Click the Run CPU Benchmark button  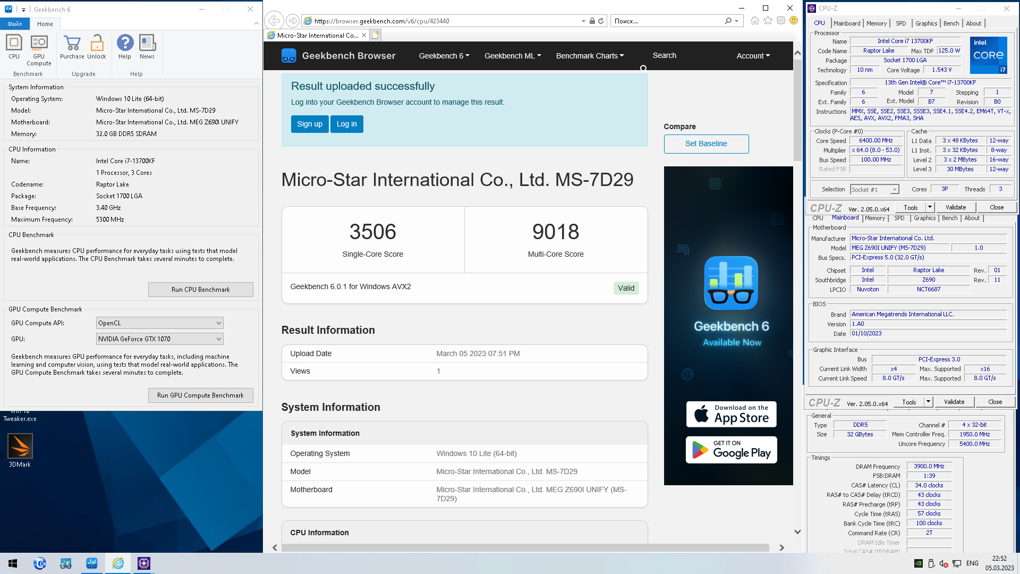[201, 290]
